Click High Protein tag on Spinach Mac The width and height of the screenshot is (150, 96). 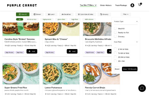coord(50,52)
